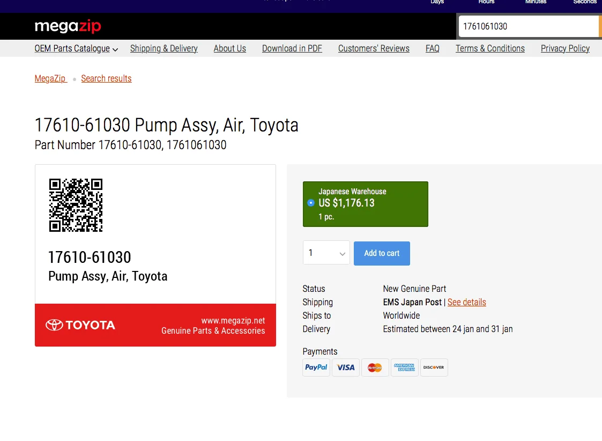This screenshot has height=441, width=602.
Task: Click the MegaZip breadcrumb link
Action: coord(50,78)
